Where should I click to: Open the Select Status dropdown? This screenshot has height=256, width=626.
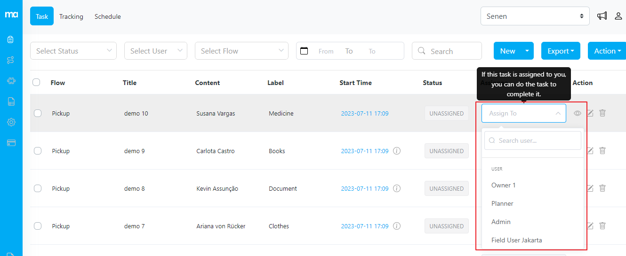click(x=73, y=51)
